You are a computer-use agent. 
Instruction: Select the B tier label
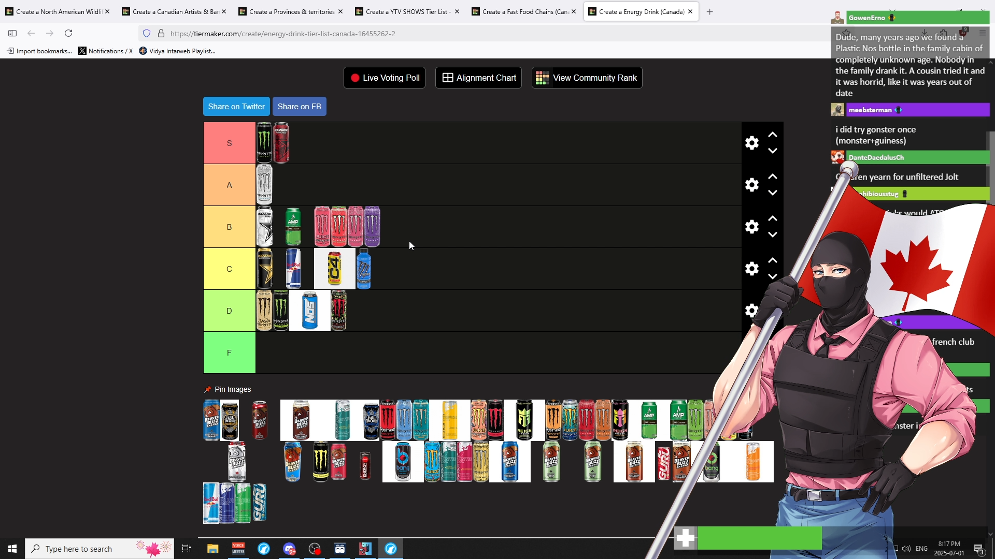click(x=229, y=227)
